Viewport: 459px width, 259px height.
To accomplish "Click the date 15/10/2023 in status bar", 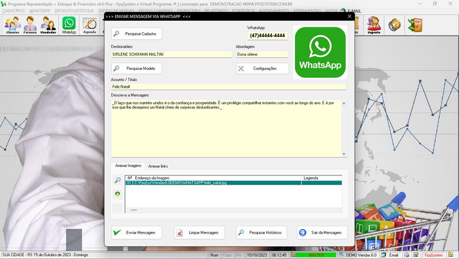I will tap(256, 255).
